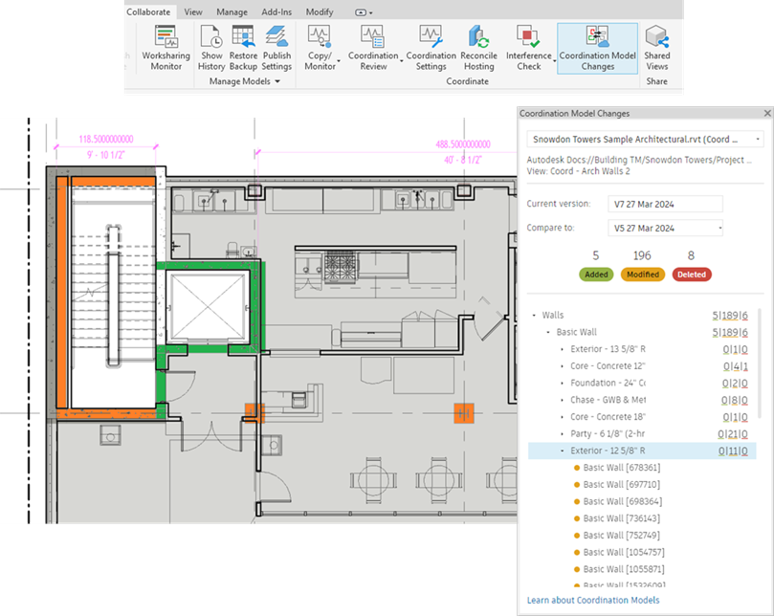
Task: Open the Worksharing Monitor tool
Action: coord(166,49)
